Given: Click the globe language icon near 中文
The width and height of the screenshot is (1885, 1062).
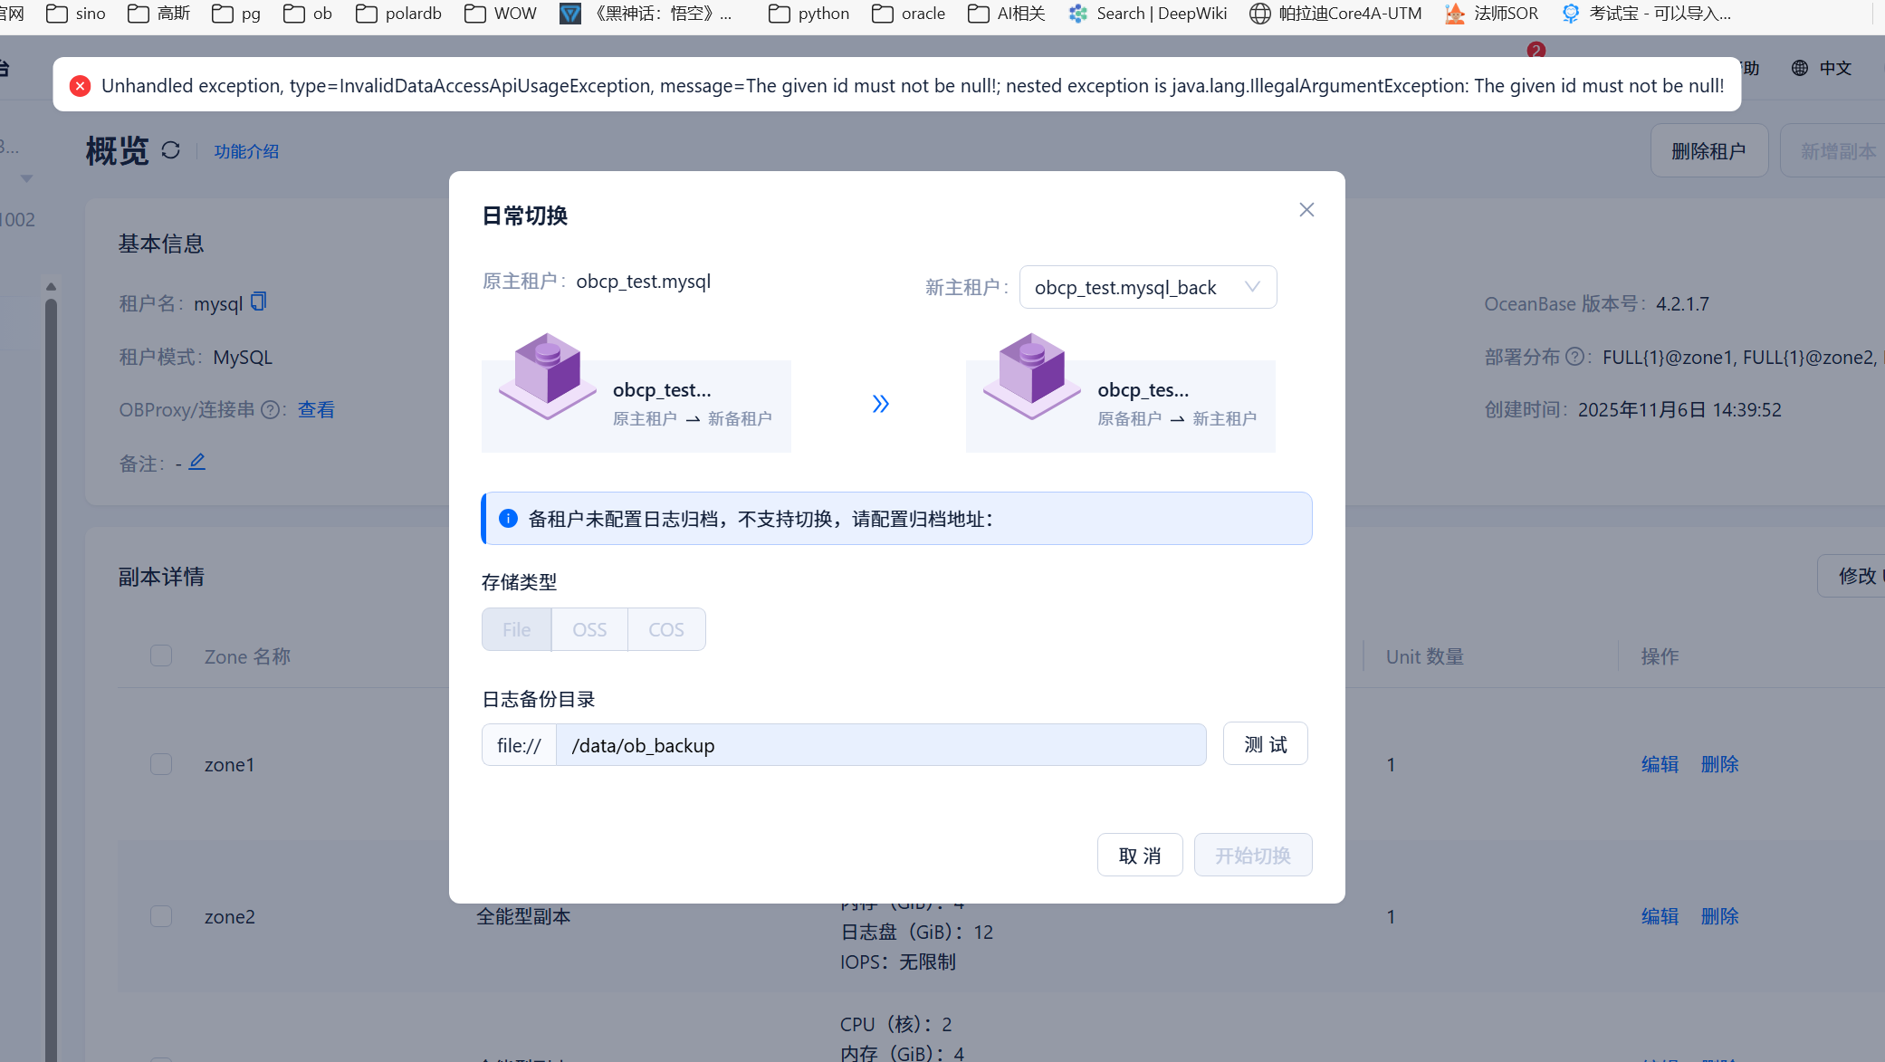Looking at the screenshot, I should pyautogui.click(x=1800, y=68).
